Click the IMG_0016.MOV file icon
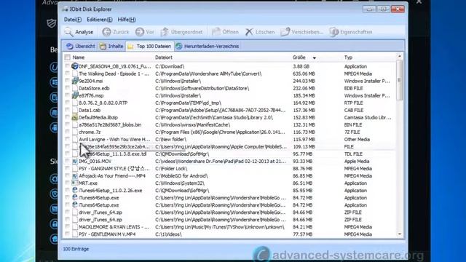The width and height of the screenshot is (466, 262). [x=75, y=161]
